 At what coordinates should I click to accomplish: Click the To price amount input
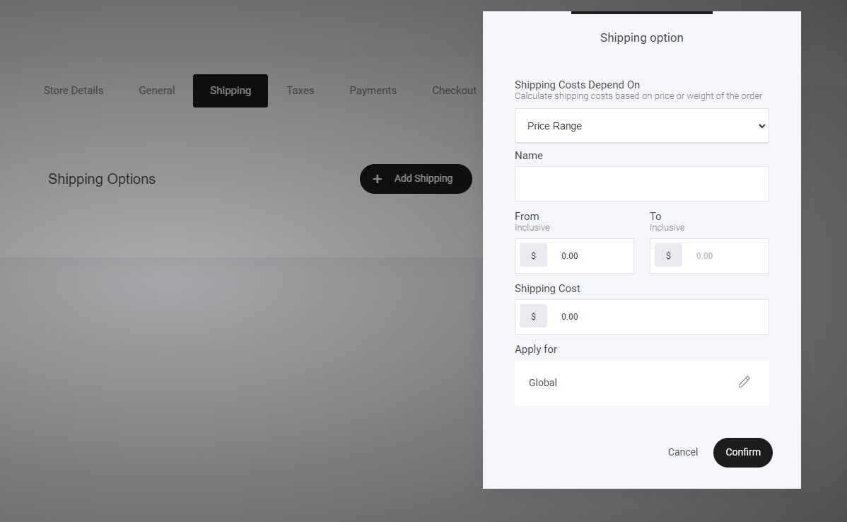[725, 256]
